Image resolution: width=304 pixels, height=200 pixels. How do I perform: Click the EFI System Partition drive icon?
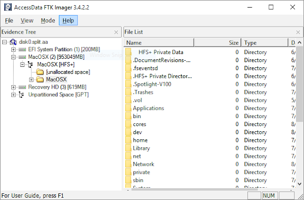(22, 50)
